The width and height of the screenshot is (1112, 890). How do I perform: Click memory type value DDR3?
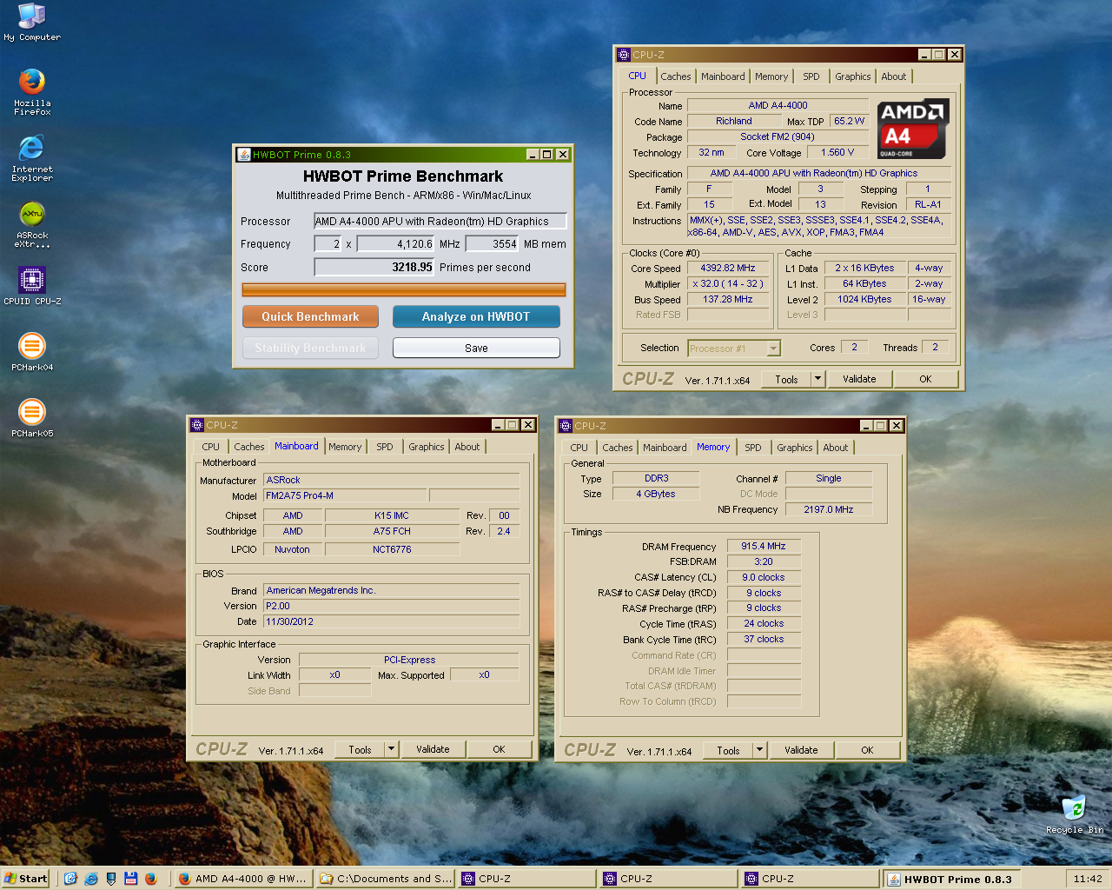[x=656, y=478]
